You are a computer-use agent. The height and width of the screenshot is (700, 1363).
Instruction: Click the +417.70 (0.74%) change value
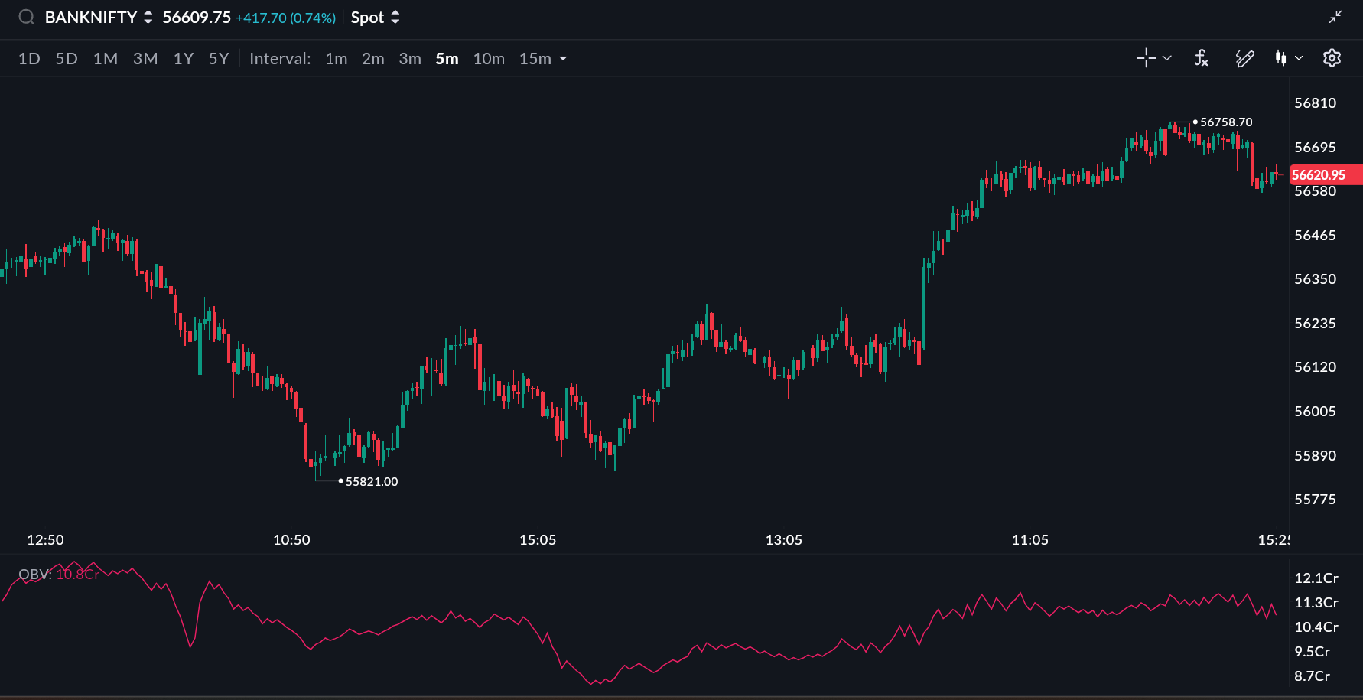286,18
